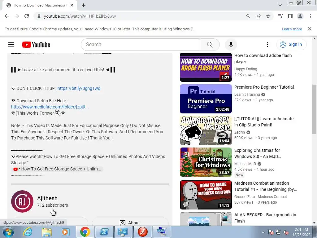The image size is (317, 238).
Task: Click the Happy Ending channel text
Action: 245,69
